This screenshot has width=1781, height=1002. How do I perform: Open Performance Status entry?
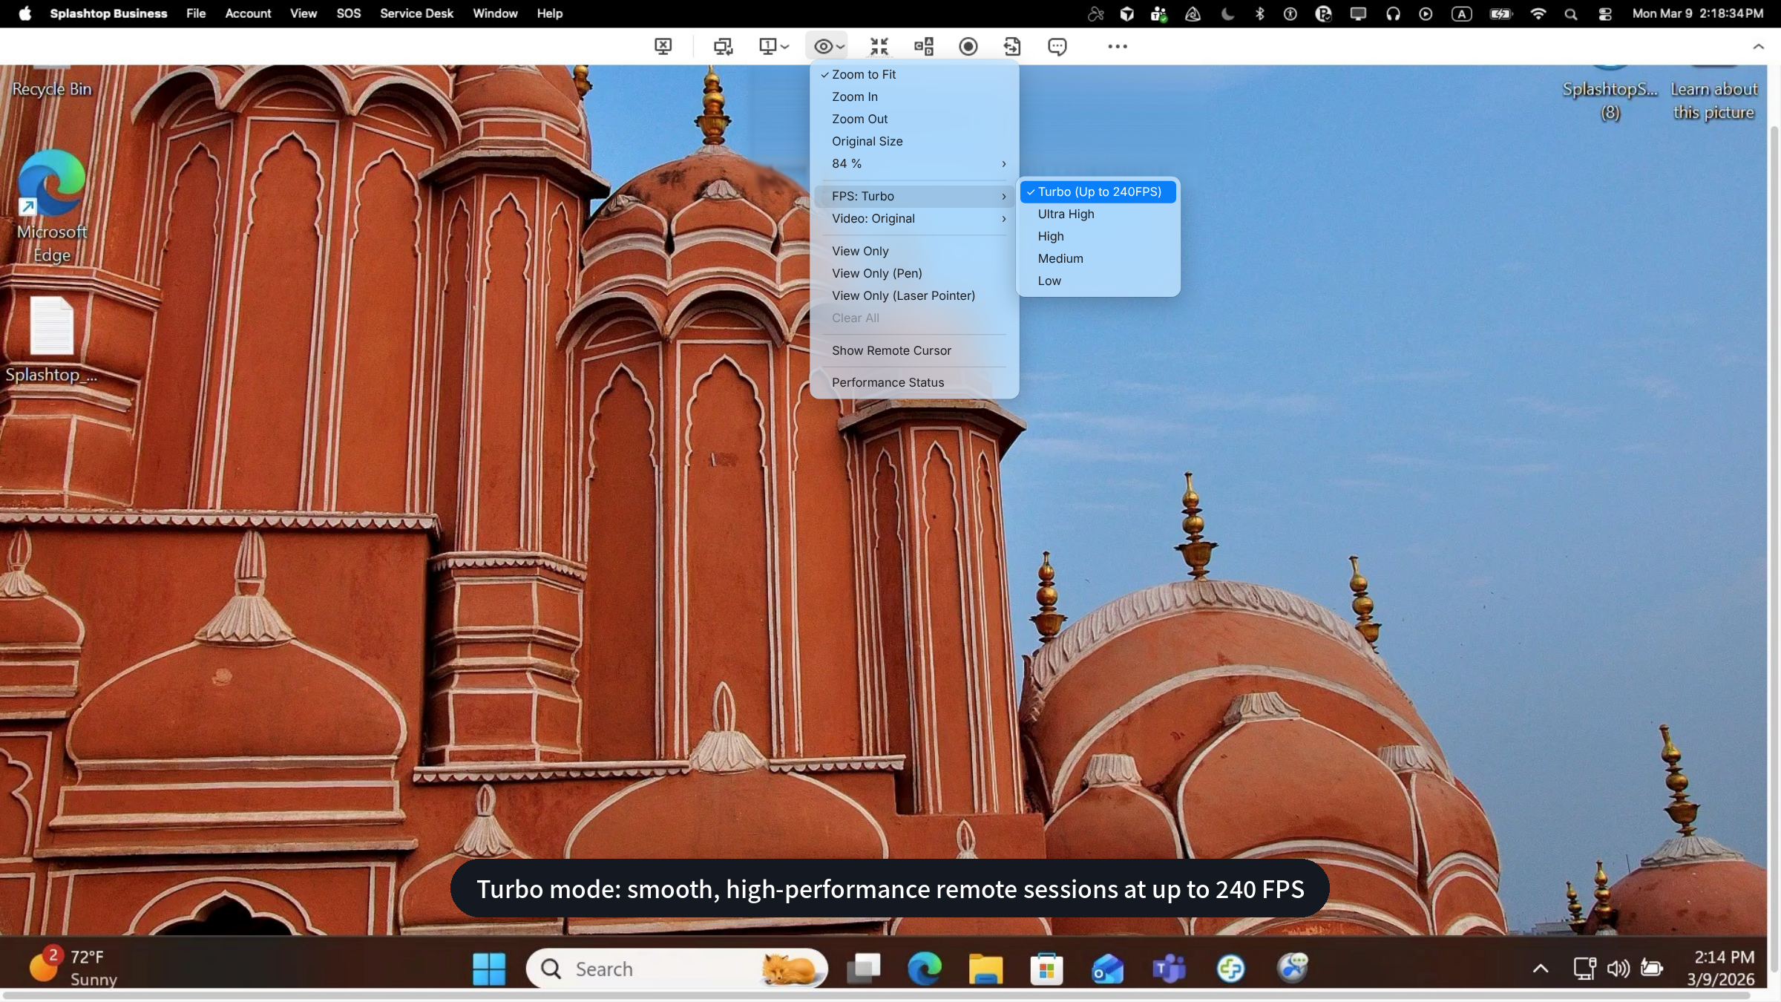(915, 382)
